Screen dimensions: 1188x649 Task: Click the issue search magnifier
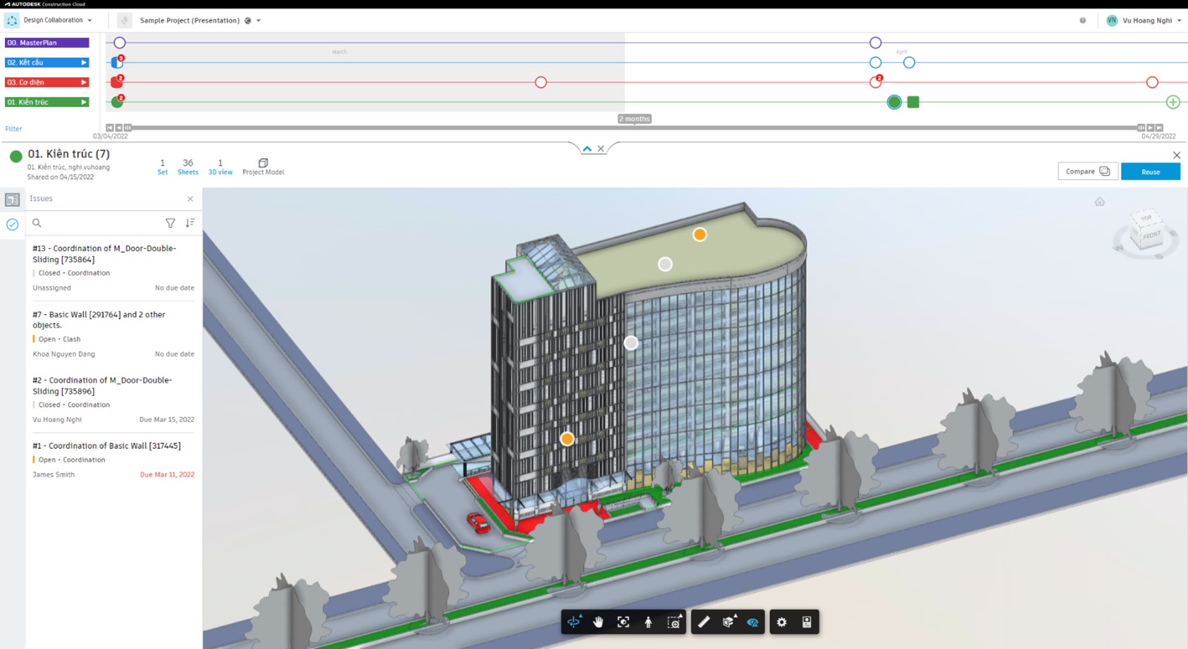point(37,223)
